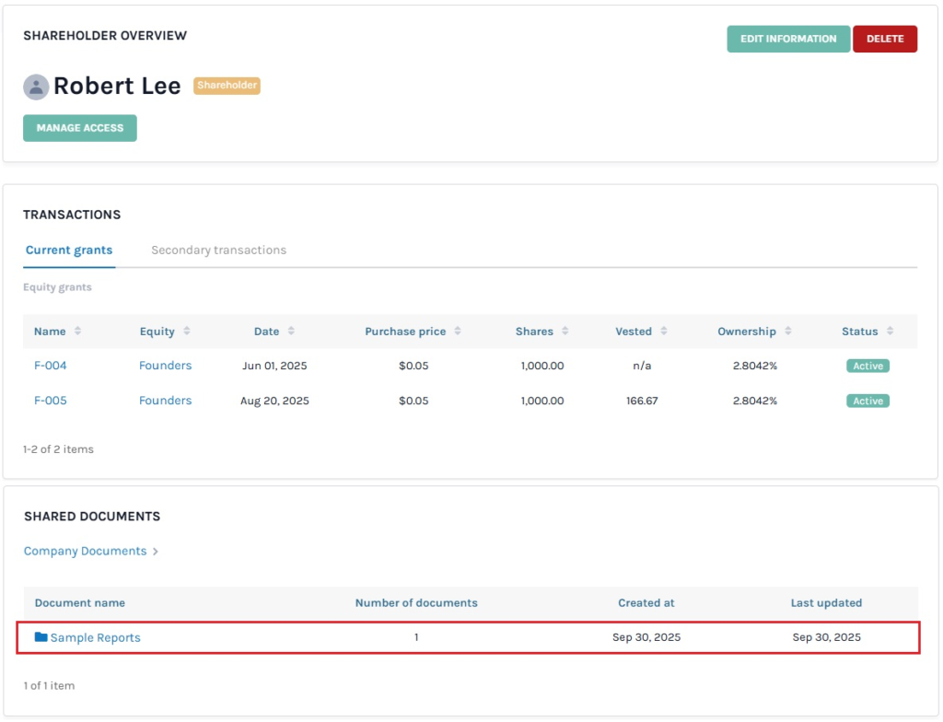Open grant F-005 link
The width and height of the screenshot is (943, 722).
tap(51, 401)
